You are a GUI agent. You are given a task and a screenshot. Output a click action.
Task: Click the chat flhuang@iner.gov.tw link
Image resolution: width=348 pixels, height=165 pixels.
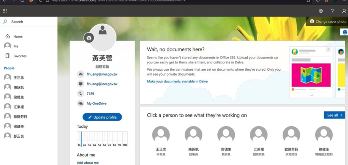point(102,84)
